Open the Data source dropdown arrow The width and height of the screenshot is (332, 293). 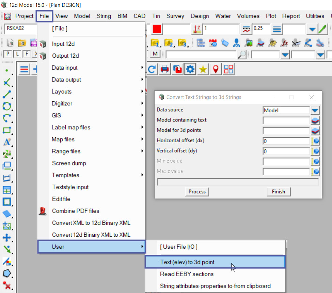coord(315,110)
